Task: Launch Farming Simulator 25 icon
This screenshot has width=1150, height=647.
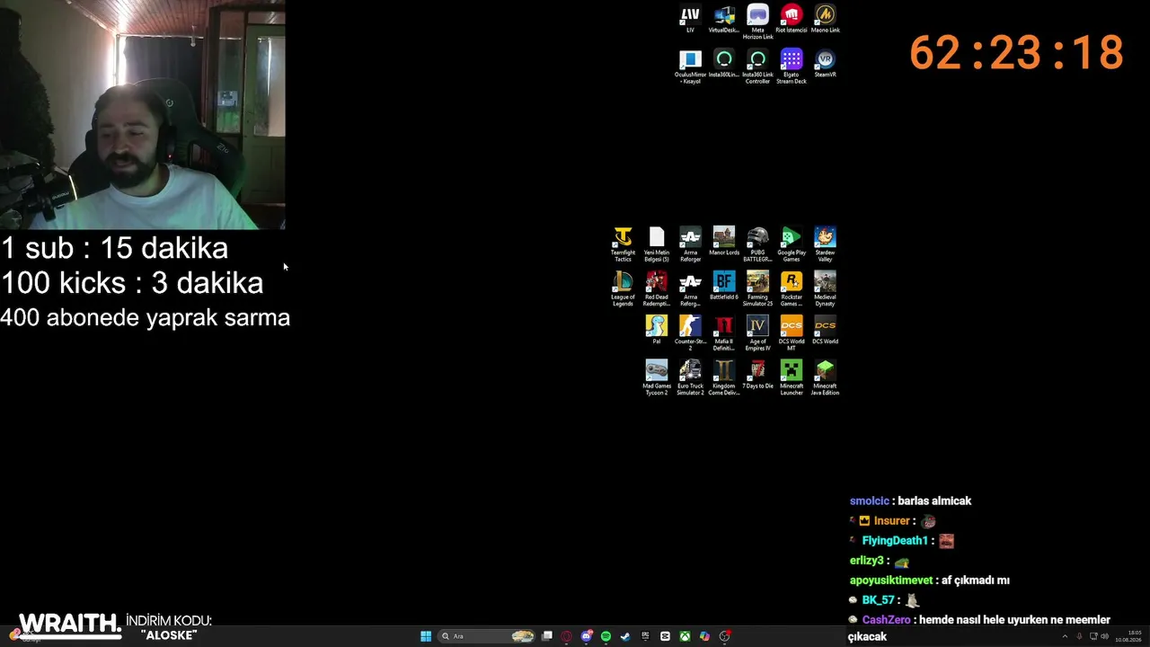Action: coord(757,289)
